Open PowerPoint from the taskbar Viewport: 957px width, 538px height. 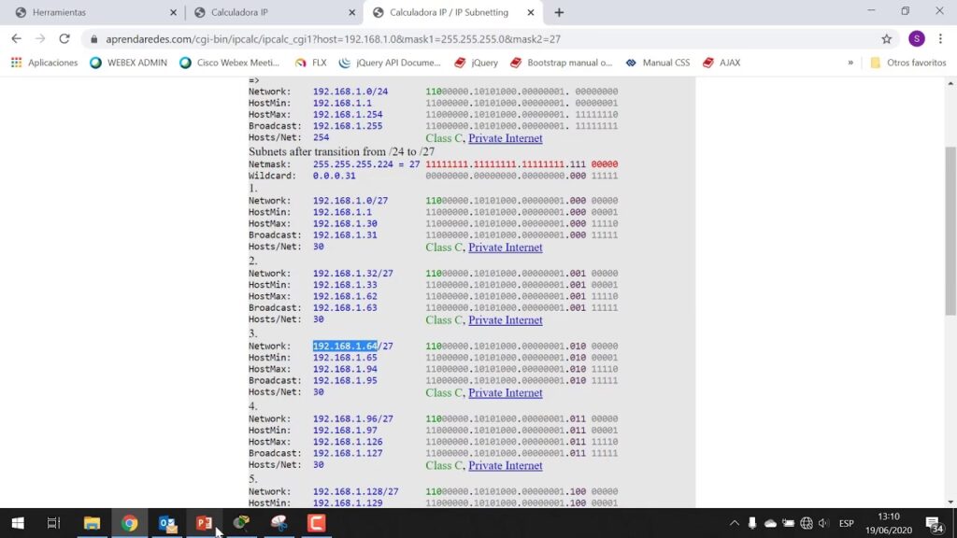[x=204, y=523]
